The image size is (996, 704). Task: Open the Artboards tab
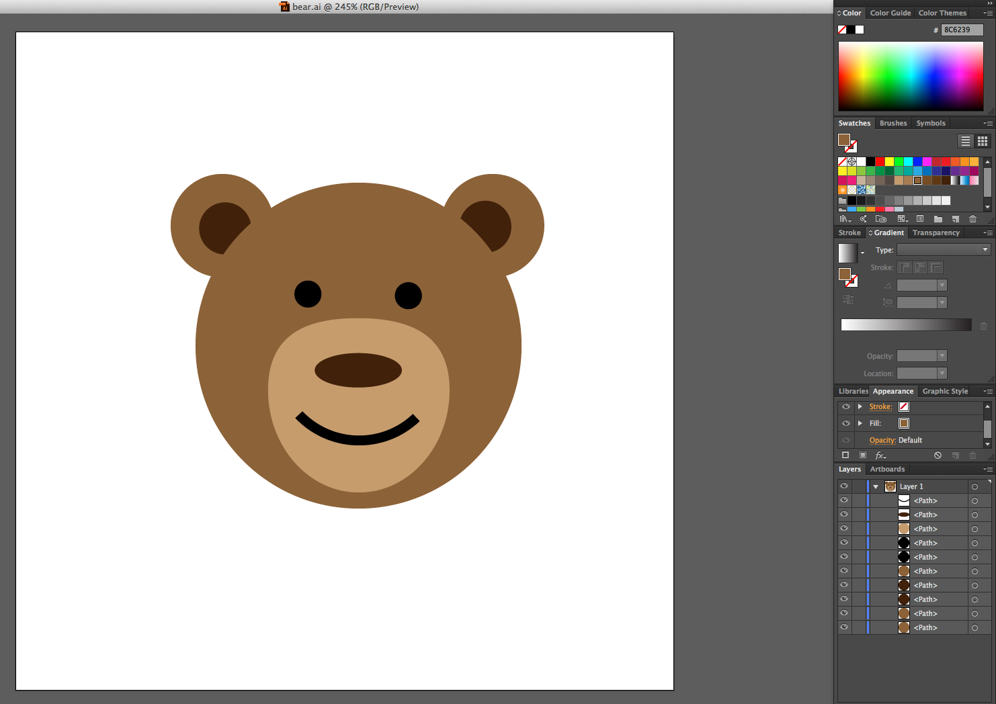tap(887, 470)
